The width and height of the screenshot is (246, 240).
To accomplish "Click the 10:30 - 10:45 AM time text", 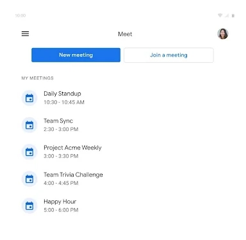I will click(x=64, y=103).
